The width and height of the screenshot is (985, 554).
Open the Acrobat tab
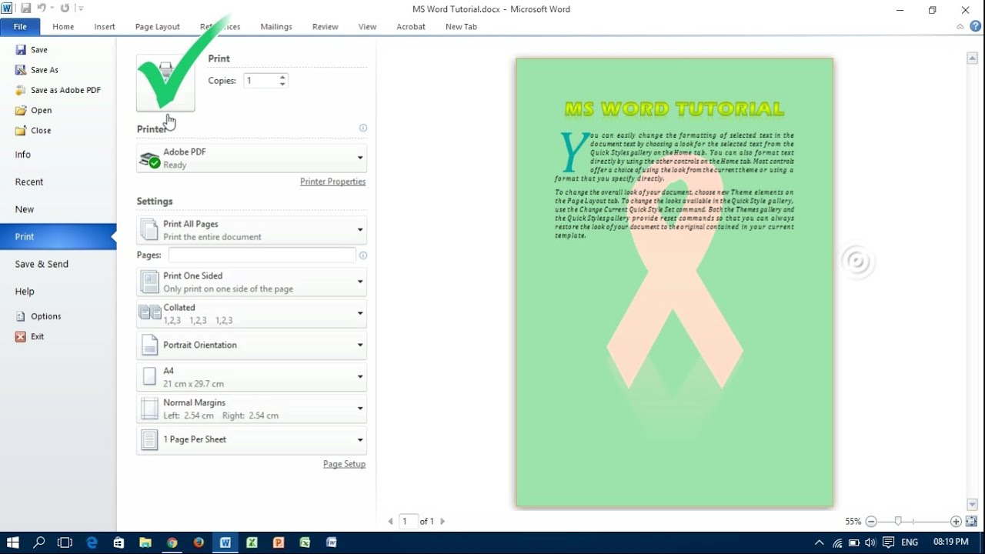point(411,26)
